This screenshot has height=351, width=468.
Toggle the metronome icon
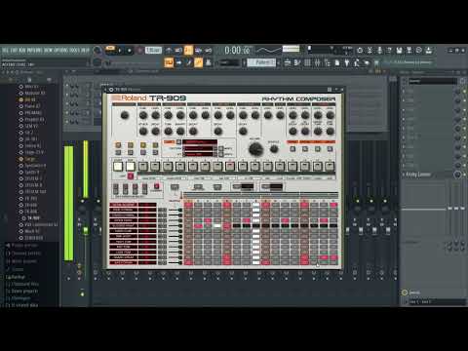tap(169, 51)
